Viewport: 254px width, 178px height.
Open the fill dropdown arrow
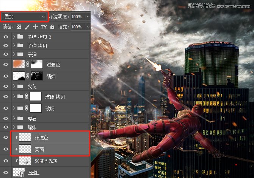[88, 27]
